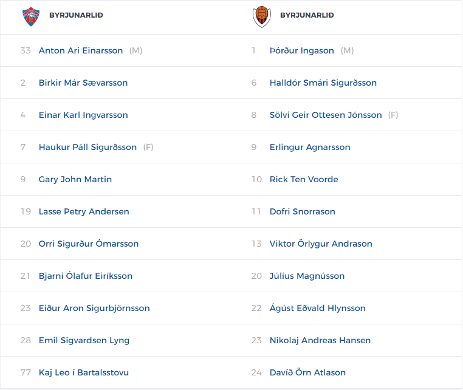
Task: Select Einar Karl Ingvarsson in lineup
Action: tap(83, 115)
